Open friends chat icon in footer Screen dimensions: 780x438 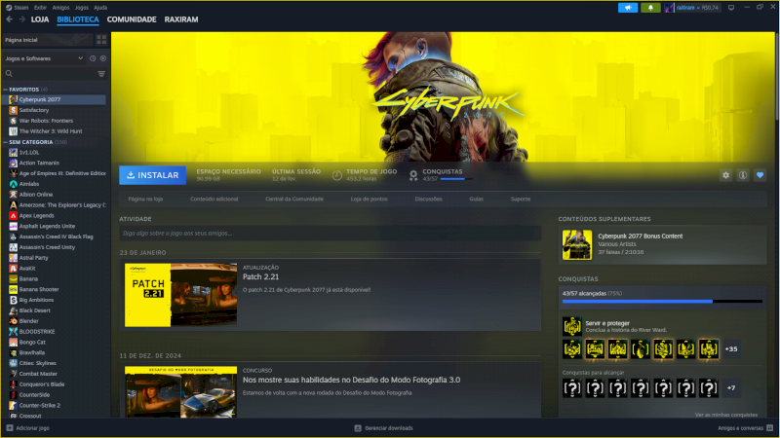pyautogui.click(x=770, y=428)
